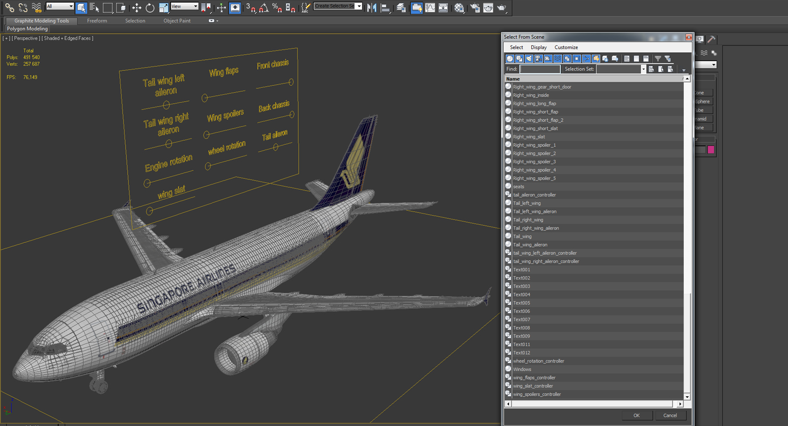Open Edit Named Selection Sets
Screen dimensions: 788x426
tap(306, 7)
